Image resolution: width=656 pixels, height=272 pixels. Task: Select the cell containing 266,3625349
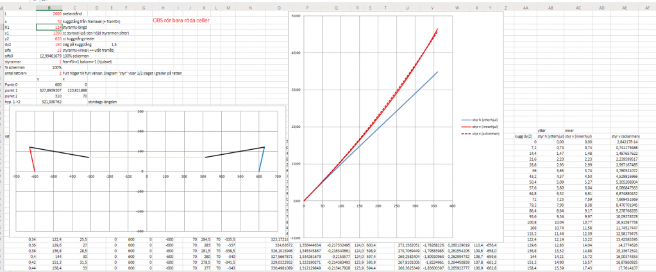tap(407, 269)
